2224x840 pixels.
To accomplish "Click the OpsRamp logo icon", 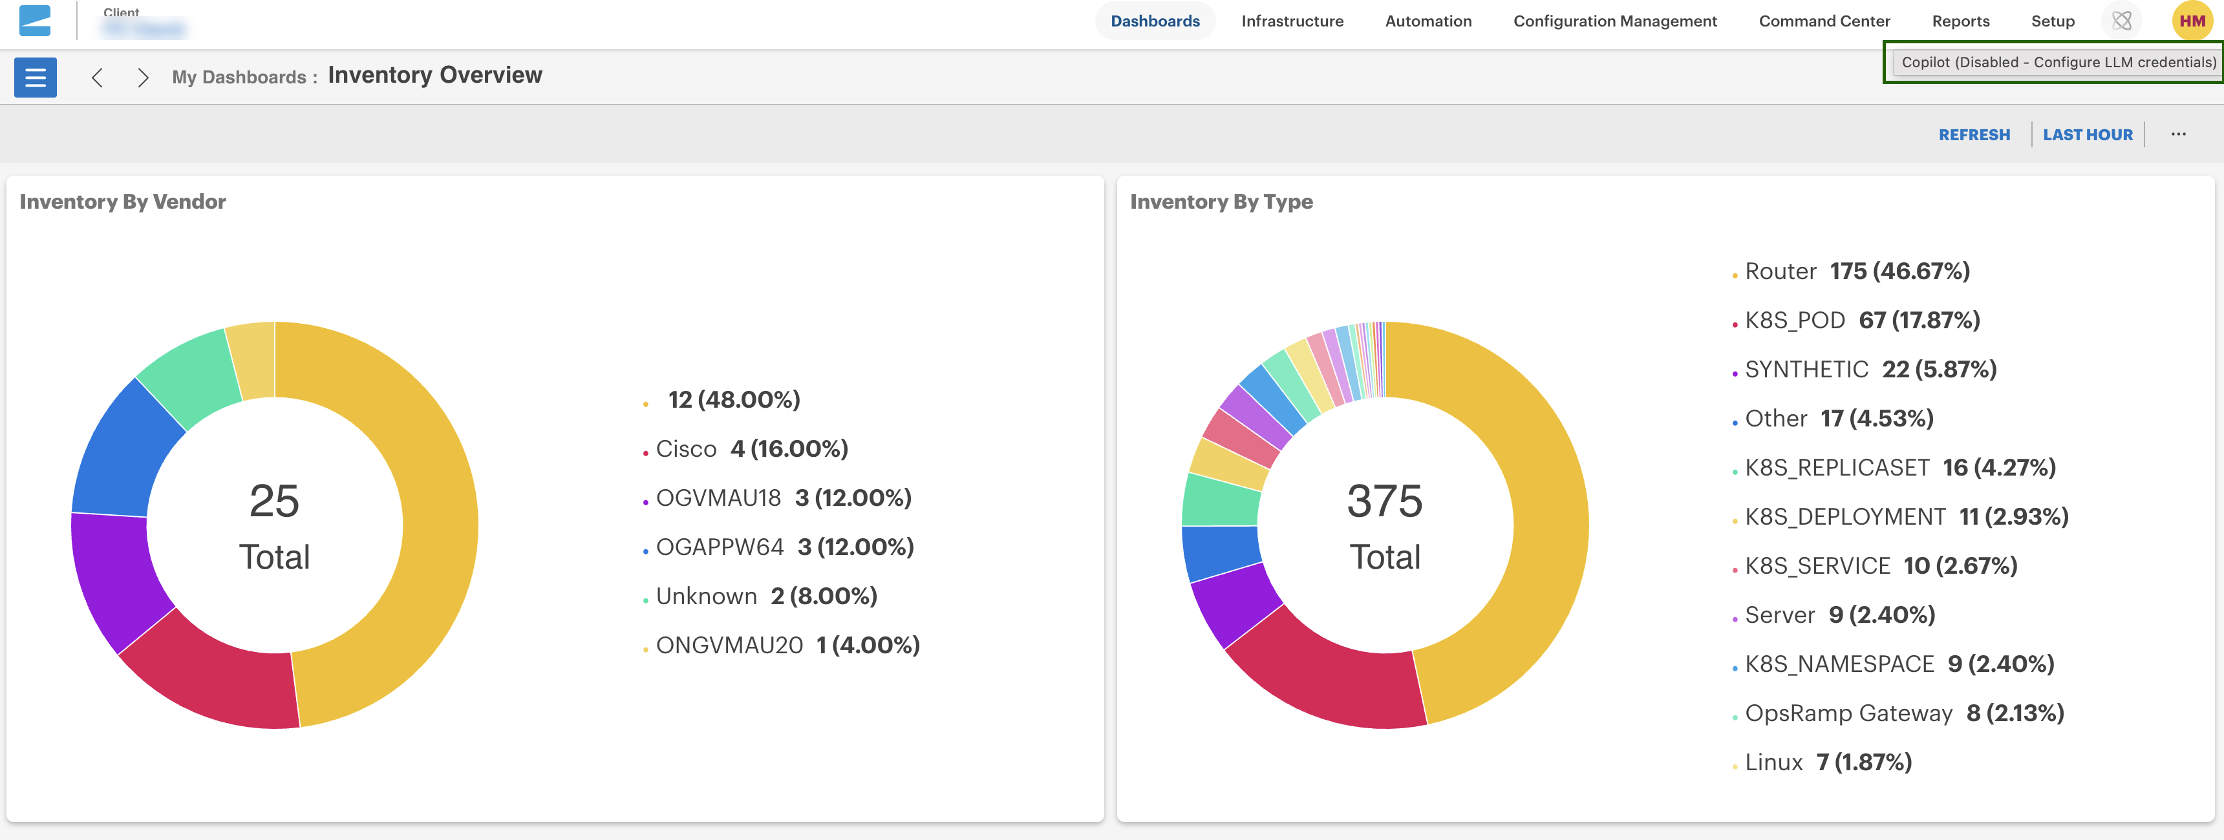I will pos(36,21).
